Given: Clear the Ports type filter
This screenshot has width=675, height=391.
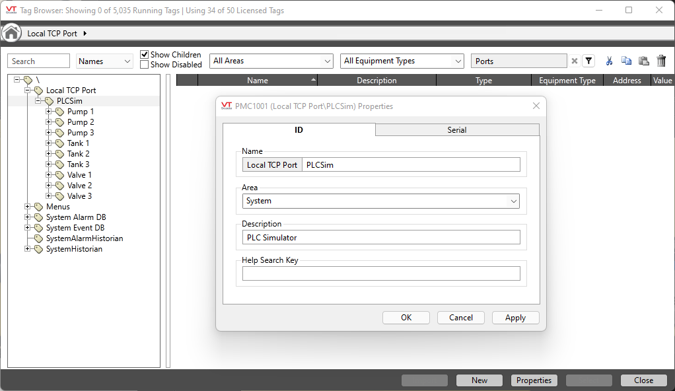Looking at the screenshot, I should coord(574,61).
